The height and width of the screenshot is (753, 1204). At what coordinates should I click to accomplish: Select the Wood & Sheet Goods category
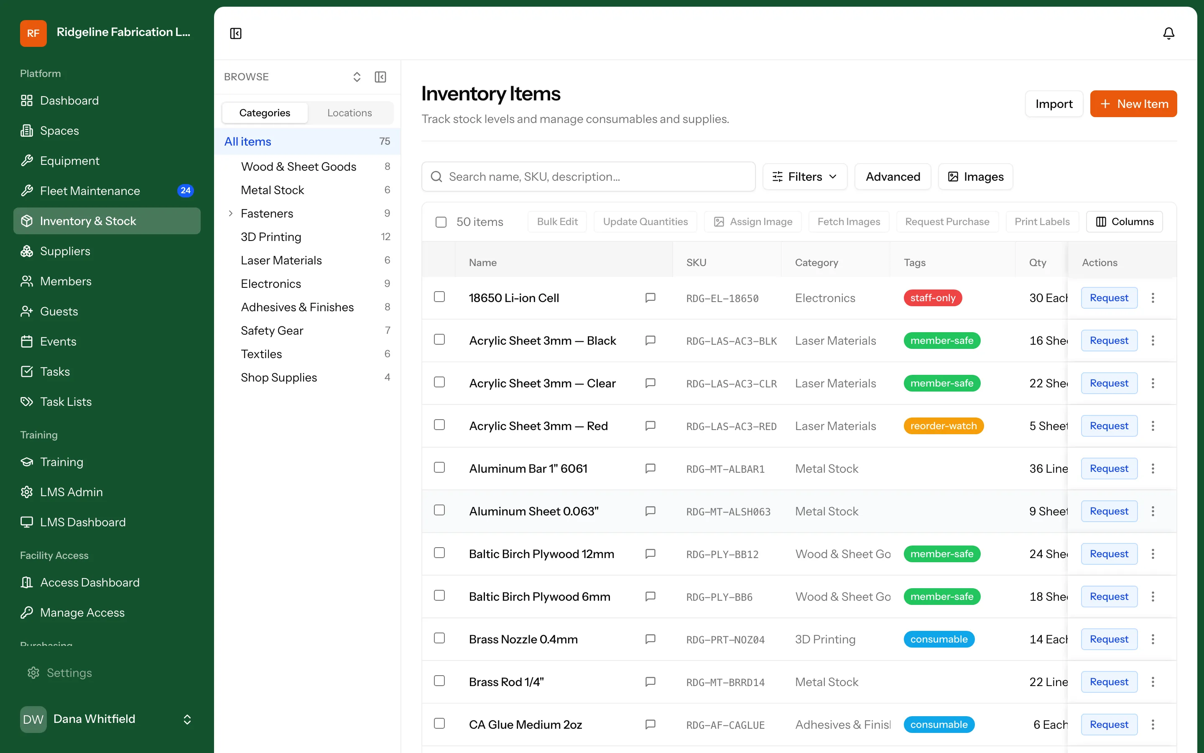tap(307, 167)
